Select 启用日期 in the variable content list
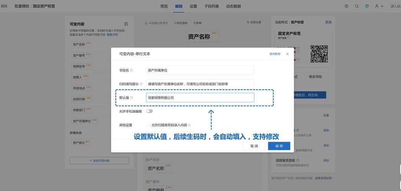Screen dimensions: 401x191 (82, 99)
